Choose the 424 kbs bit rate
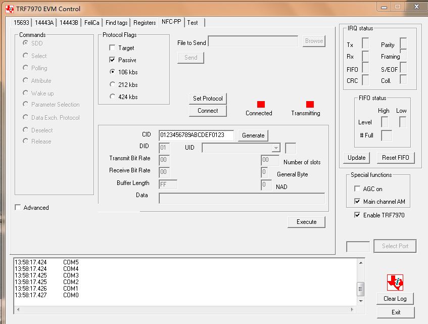The image size is (428, 324). click(x=112, y=97)
